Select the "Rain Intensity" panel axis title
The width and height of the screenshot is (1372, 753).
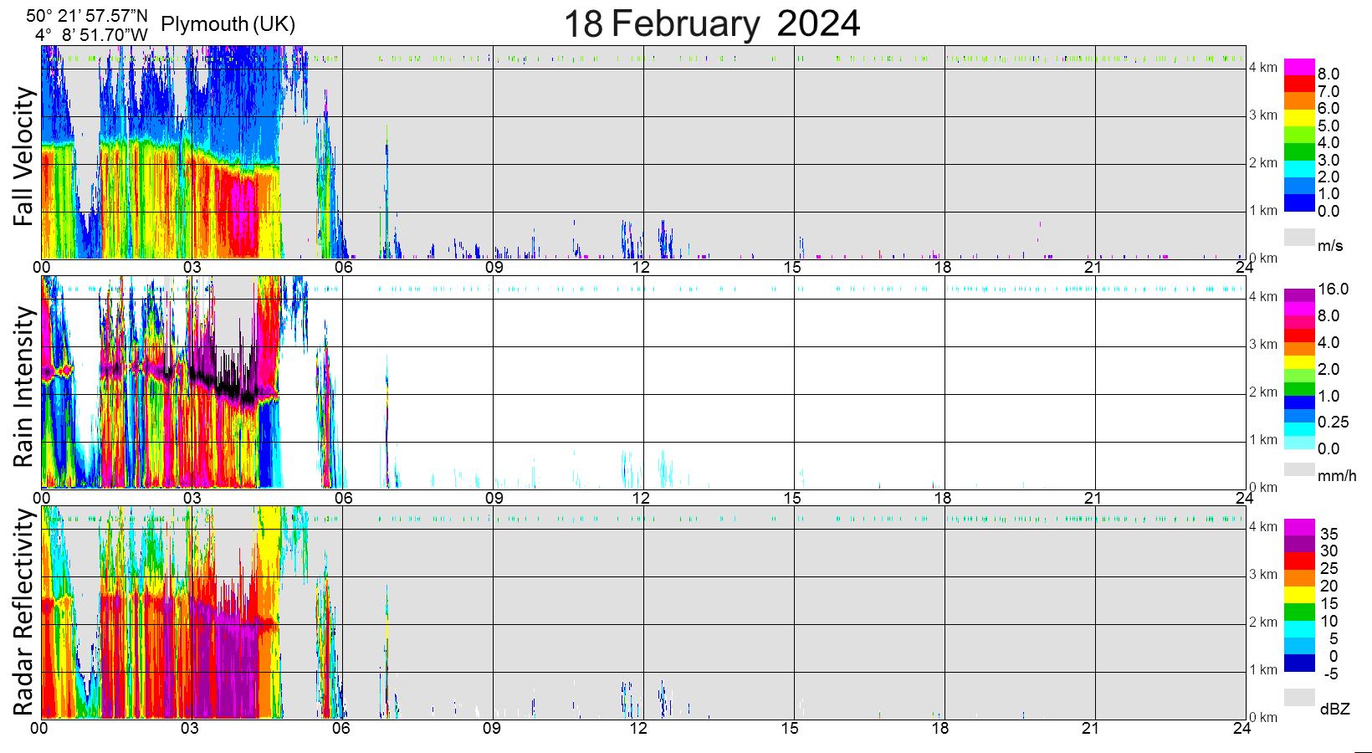25,387
